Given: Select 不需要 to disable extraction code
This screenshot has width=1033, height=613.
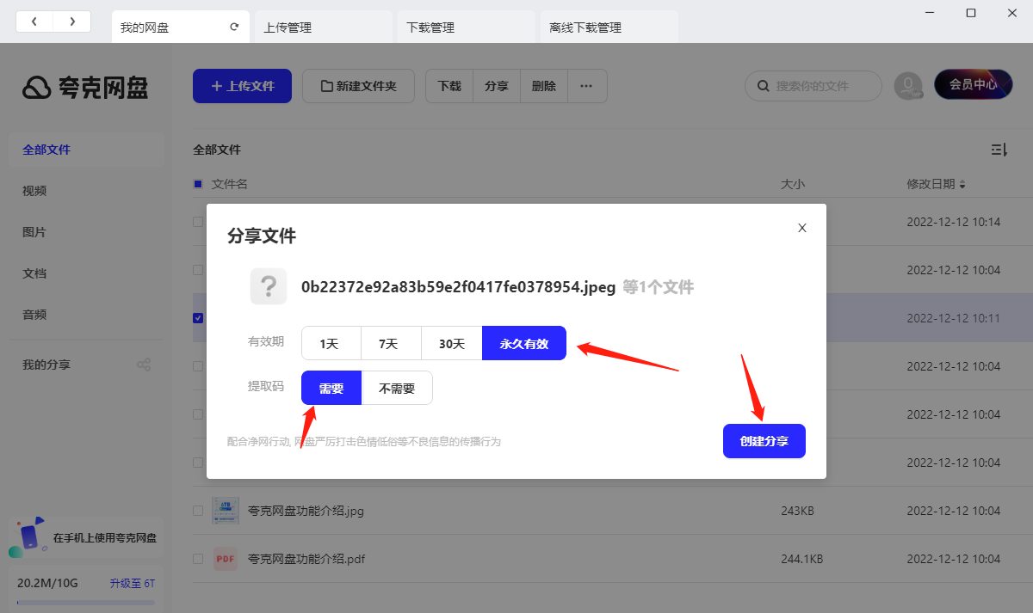Looking at the screenshot, I should (x=397, y=387).
